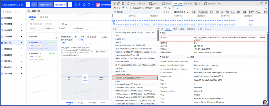Switch to the 服务信息 tab

click(x=44, y=17)
